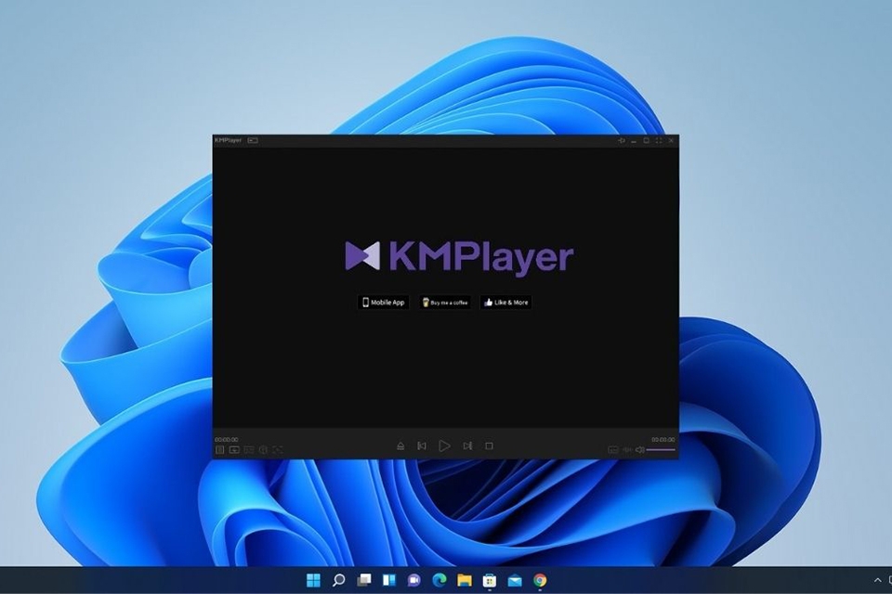892x594 pixels.
Task: Skip to previous track button
Action: 422,446
